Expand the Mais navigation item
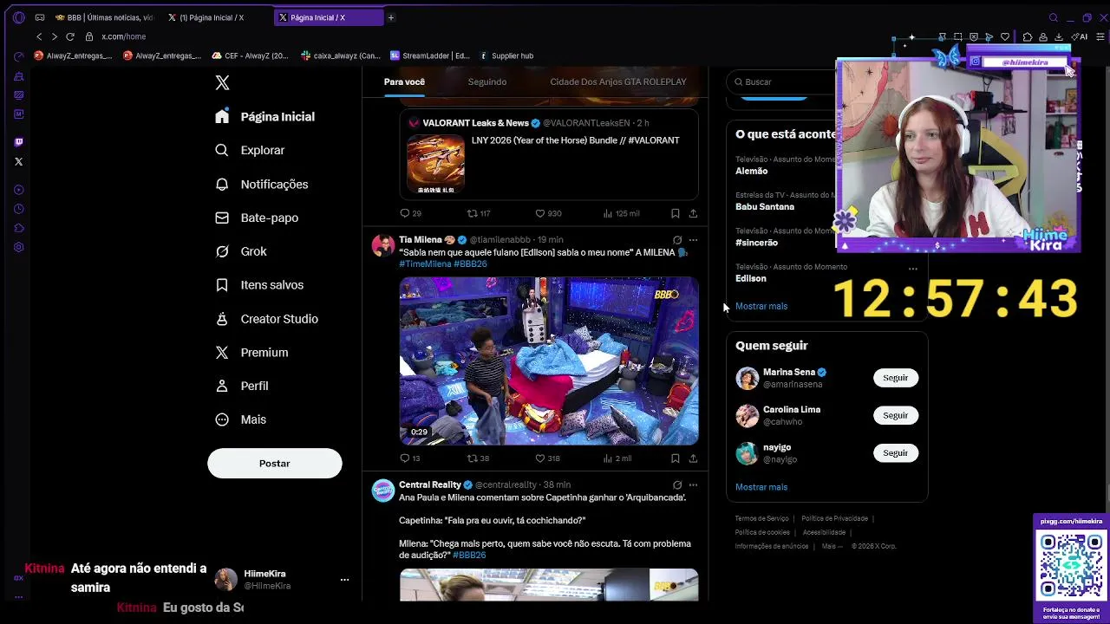Image resolution: width=1110 pixels, height=624 pixels. pos(241,419)
